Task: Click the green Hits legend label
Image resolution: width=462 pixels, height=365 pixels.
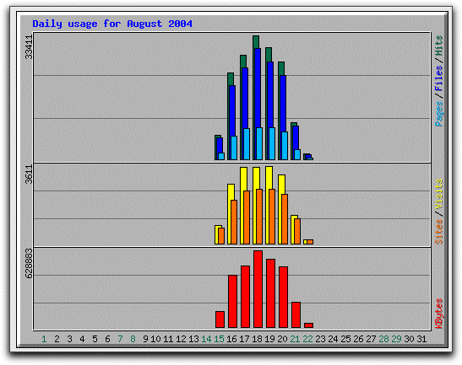Action: [x=439, y=46]
